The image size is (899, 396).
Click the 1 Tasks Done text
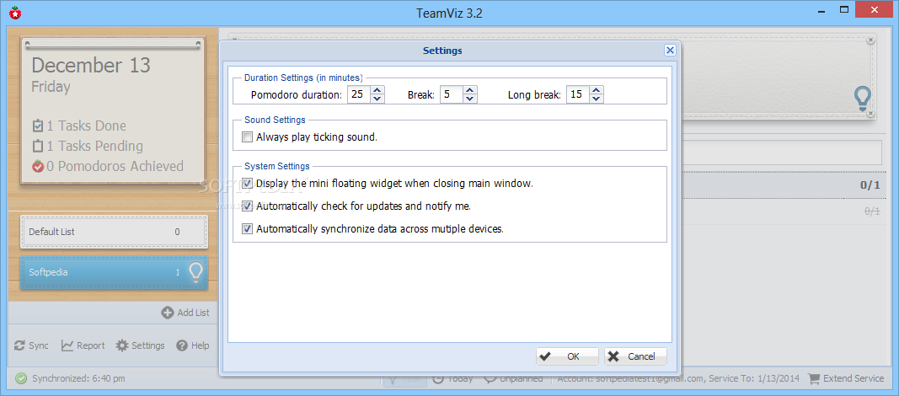[x=87, y=126]
